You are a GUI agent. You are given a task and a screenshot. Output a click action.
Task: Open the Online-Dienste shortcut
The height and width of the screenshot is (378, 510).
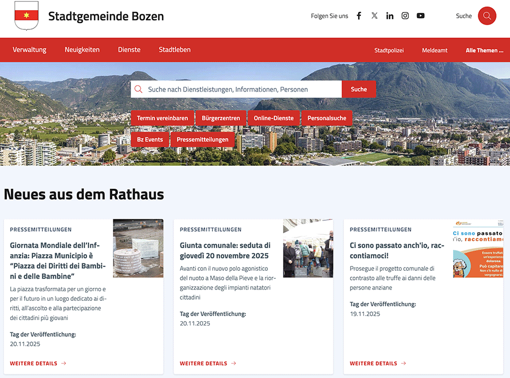274,118
